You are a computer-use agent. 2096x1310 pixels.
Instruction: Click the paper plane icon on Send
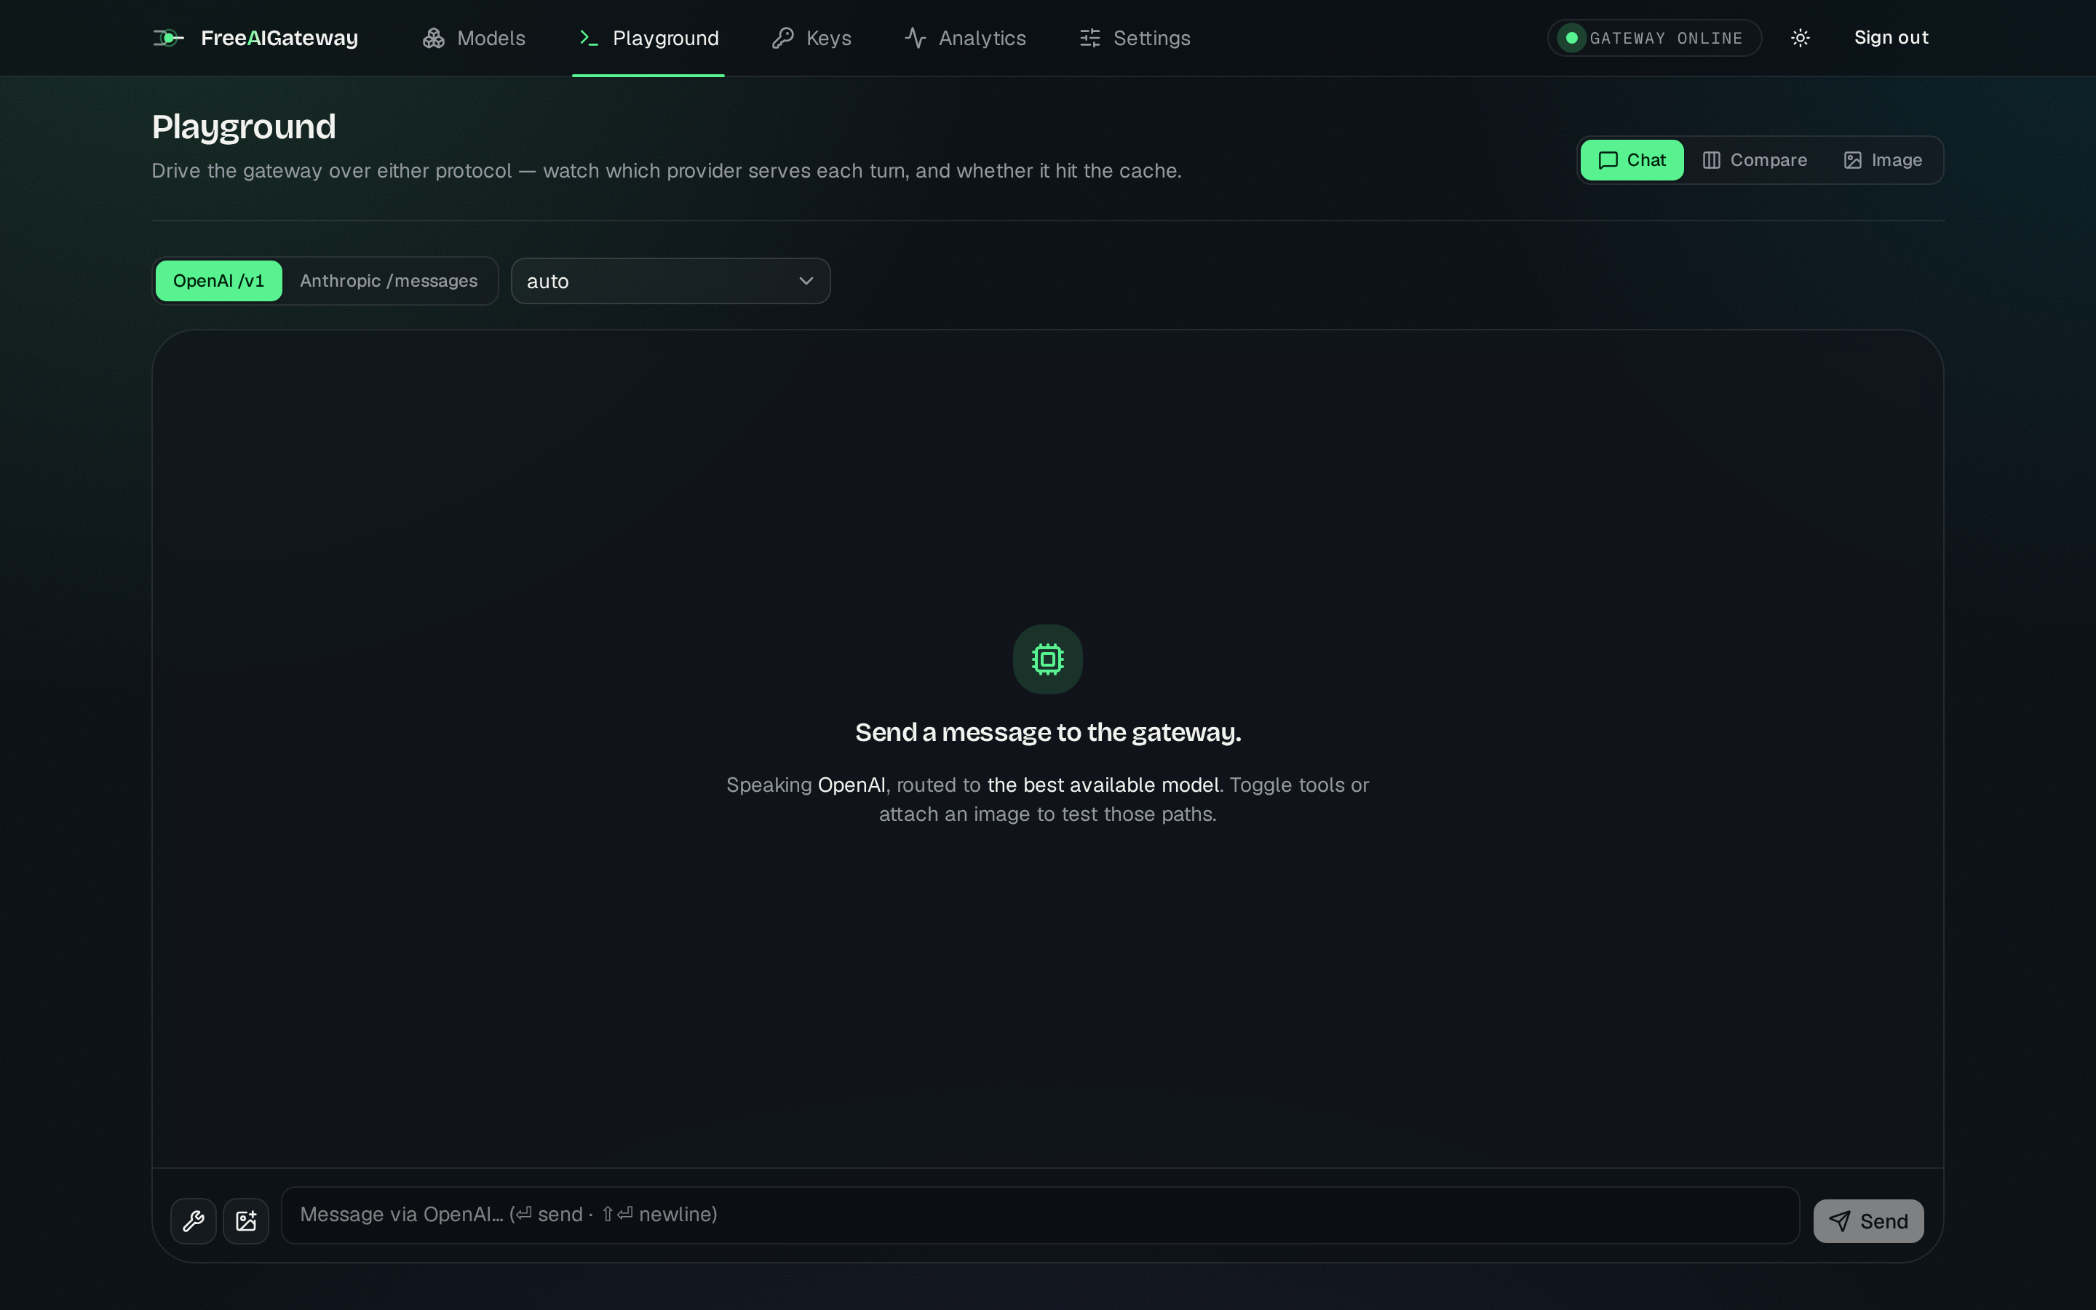click(1840, 1220)
